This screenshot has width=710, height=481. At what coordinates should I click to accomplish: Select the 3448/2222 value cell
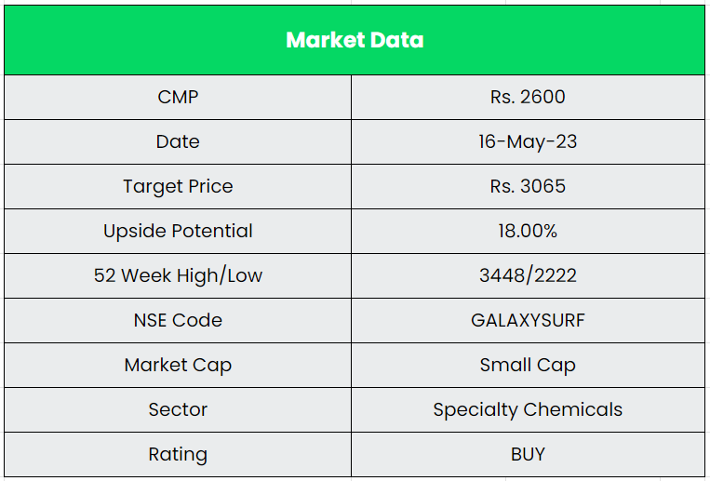[x=528, y=275]
